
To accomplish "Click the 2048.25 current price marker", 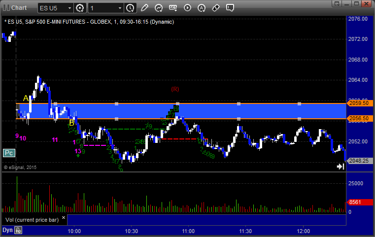I will pyautogui.click(x=360, y=161).
